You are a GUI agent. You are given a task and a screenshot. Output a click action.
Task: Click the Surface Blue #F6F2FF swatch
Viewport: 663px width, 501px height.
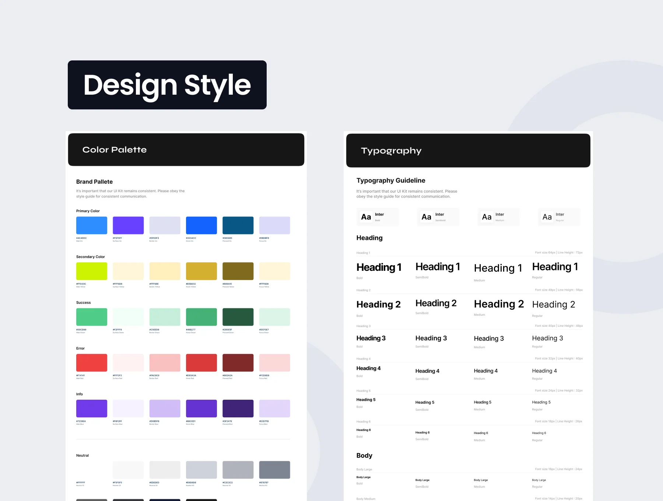coord(128,409)
